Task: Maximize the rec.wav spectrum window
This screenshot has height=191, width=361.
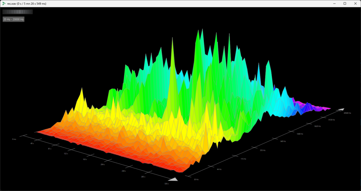Action: 345,4
